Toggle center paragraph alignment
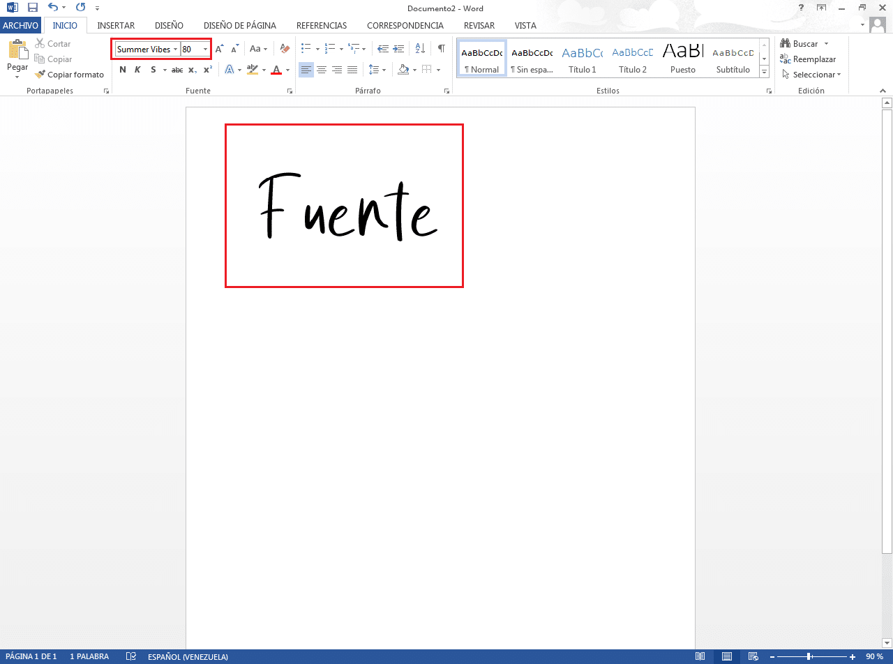 [321, 69]
